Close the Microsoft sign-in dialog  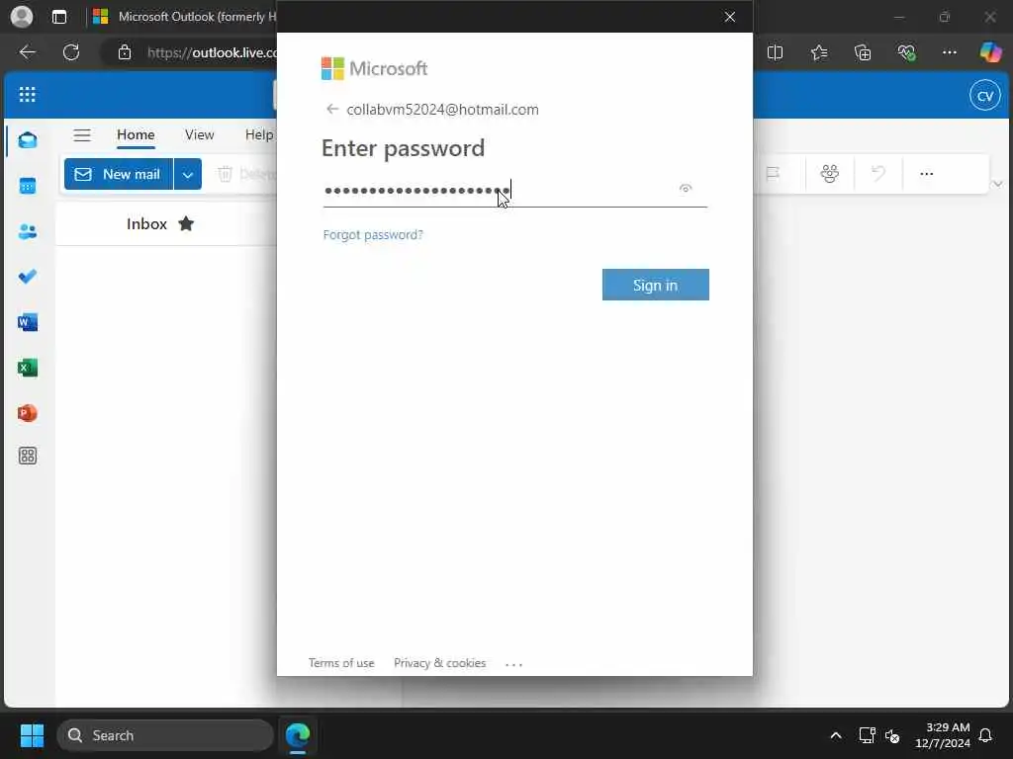[729, 17]
